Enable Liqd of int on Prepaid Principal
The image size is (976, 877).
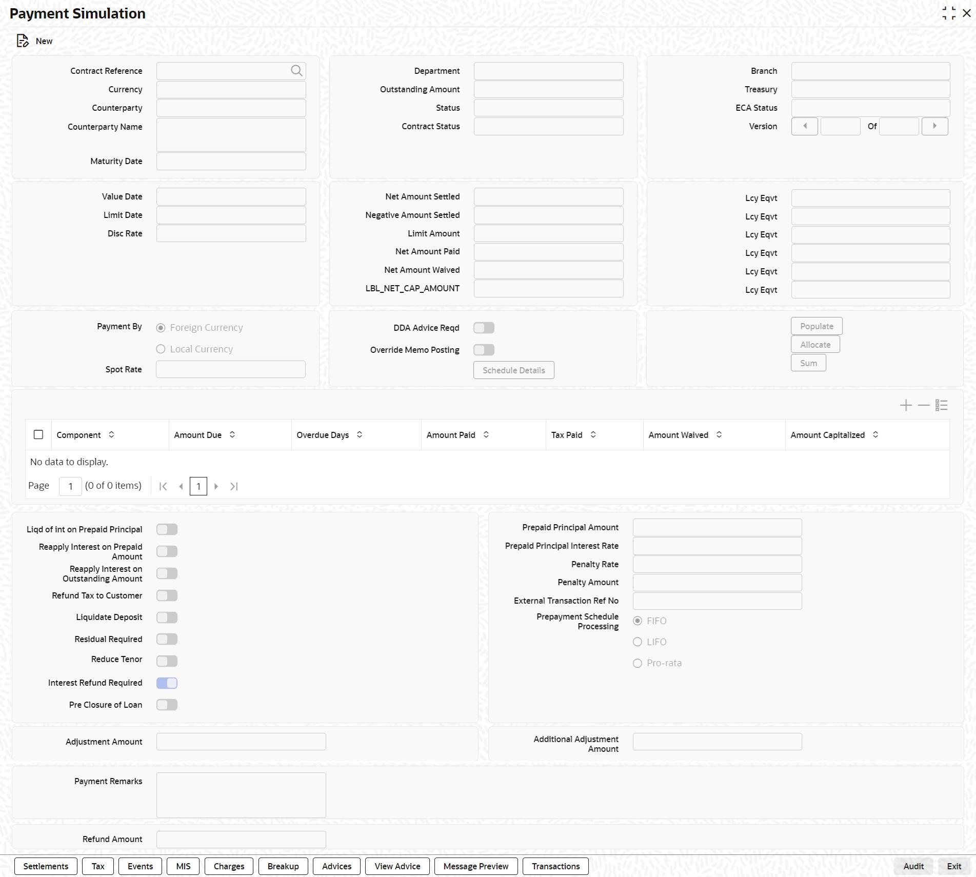167,529
